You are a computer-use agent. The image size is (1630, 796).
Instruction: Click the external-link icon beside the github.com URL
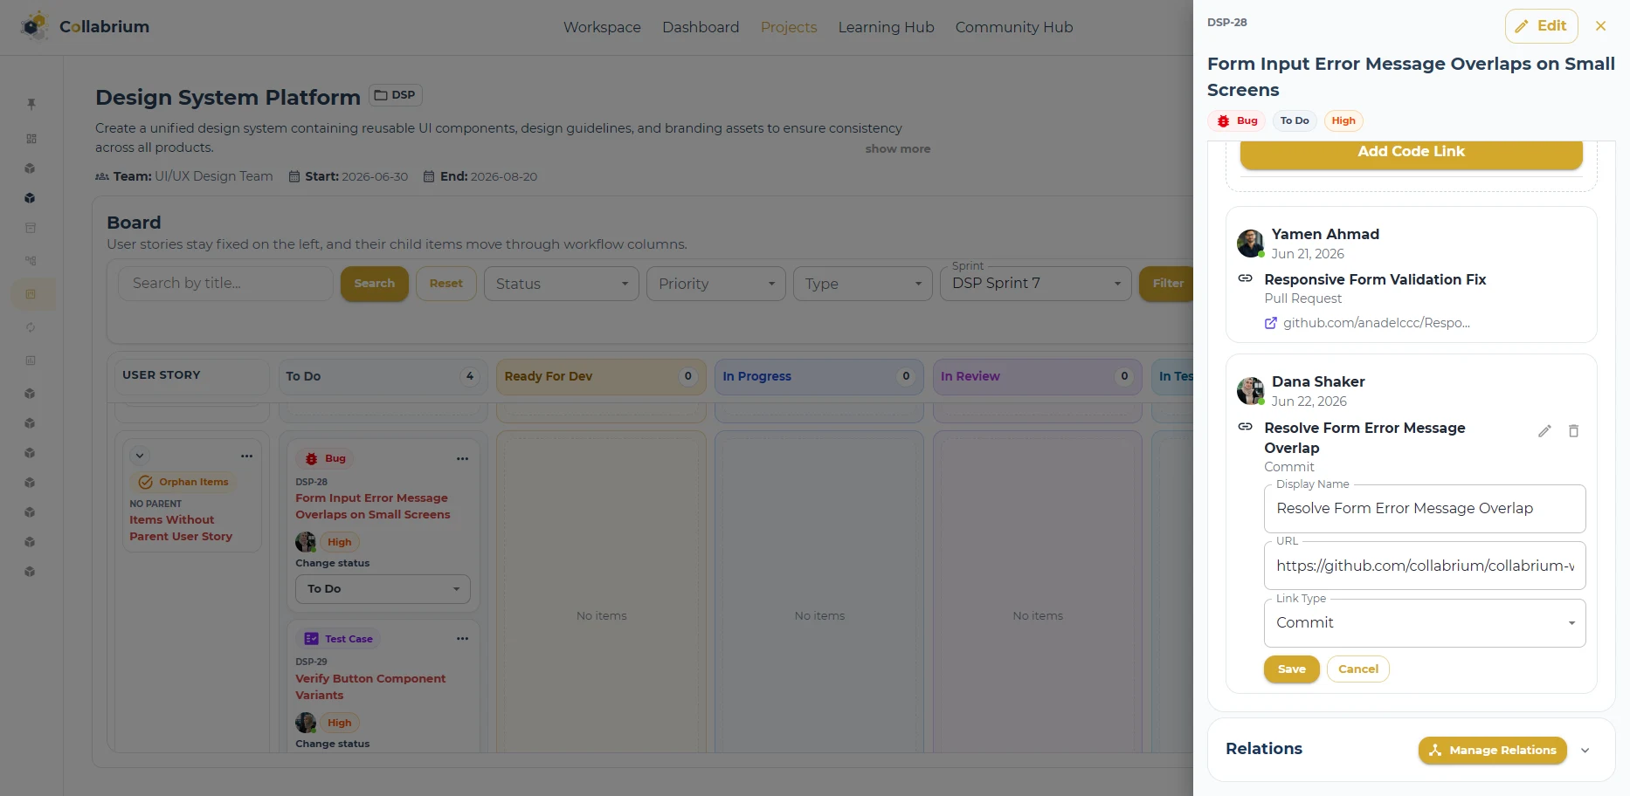1271,323
